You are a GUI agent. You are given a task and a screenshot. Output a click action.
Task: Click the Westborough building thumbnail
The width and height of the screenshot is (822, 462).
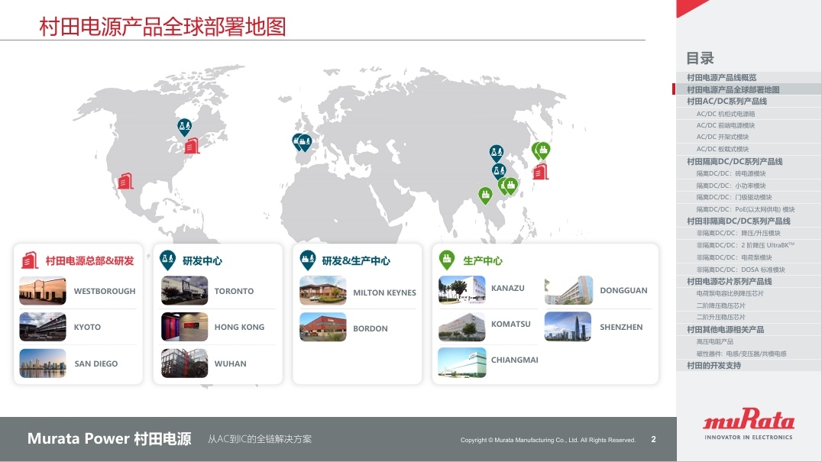(43, 291)
